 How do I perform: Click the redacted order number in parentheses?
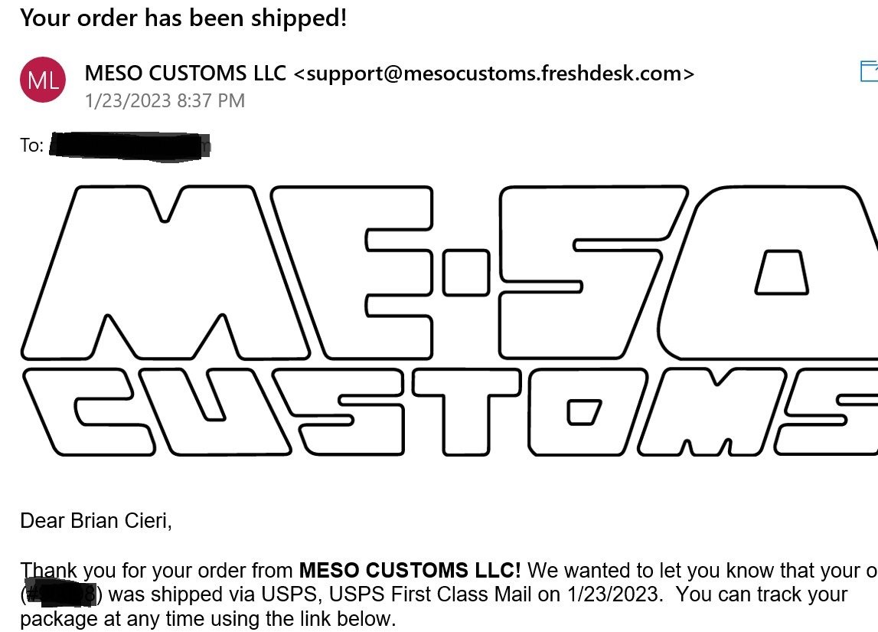61,594
